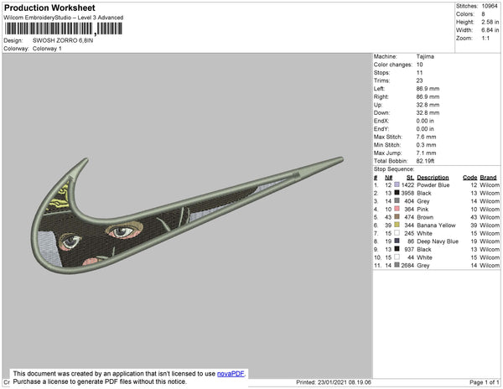Click the Pink color swatch
503x389 pixels.
click(x=397, y=209)
